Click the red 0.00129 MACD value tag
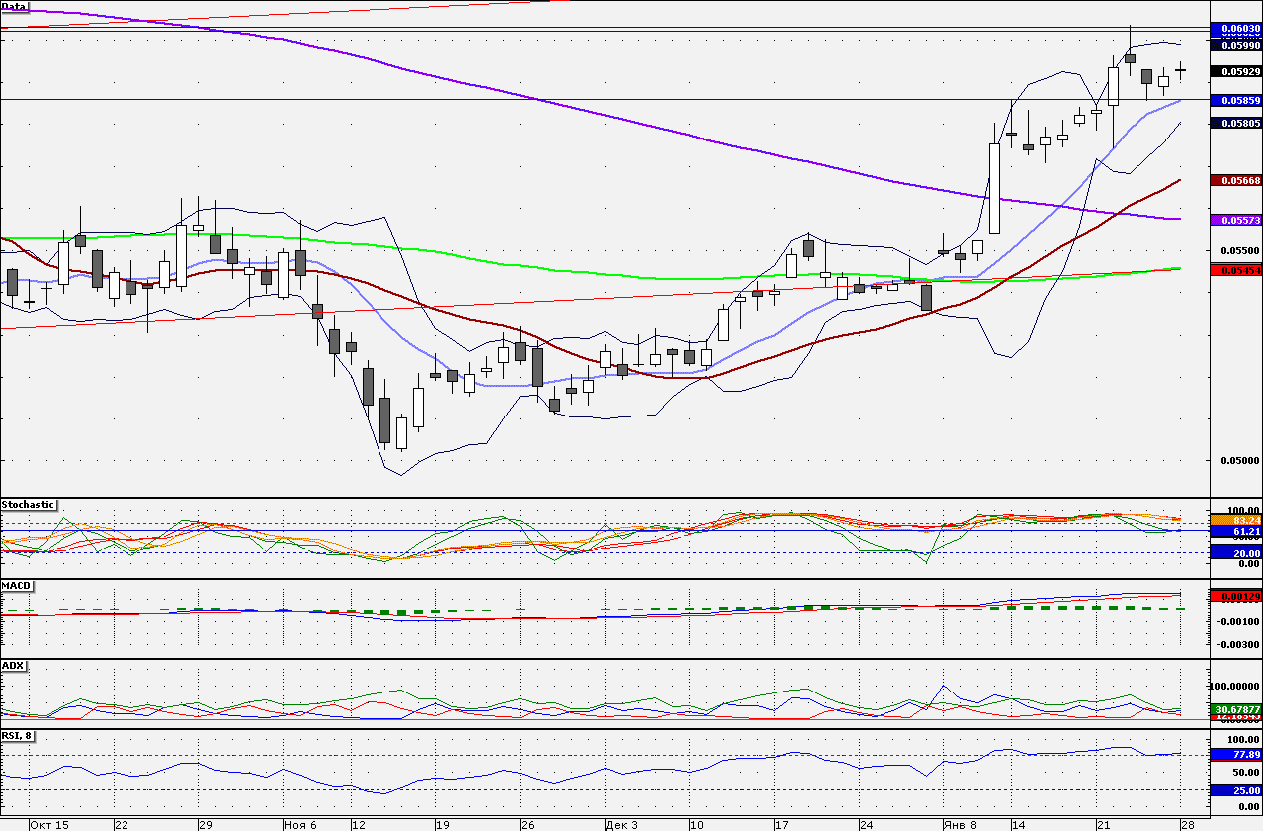1263x831 pixels. coord(1236,596)
